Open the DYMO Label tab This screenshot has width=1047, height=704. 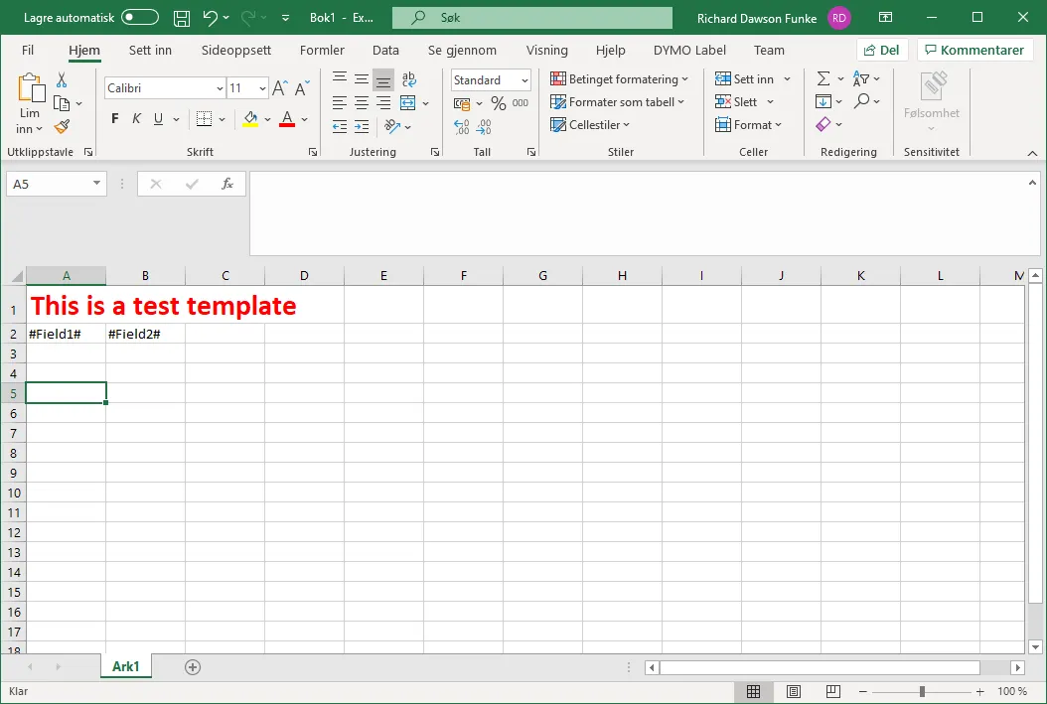(689, 50)
